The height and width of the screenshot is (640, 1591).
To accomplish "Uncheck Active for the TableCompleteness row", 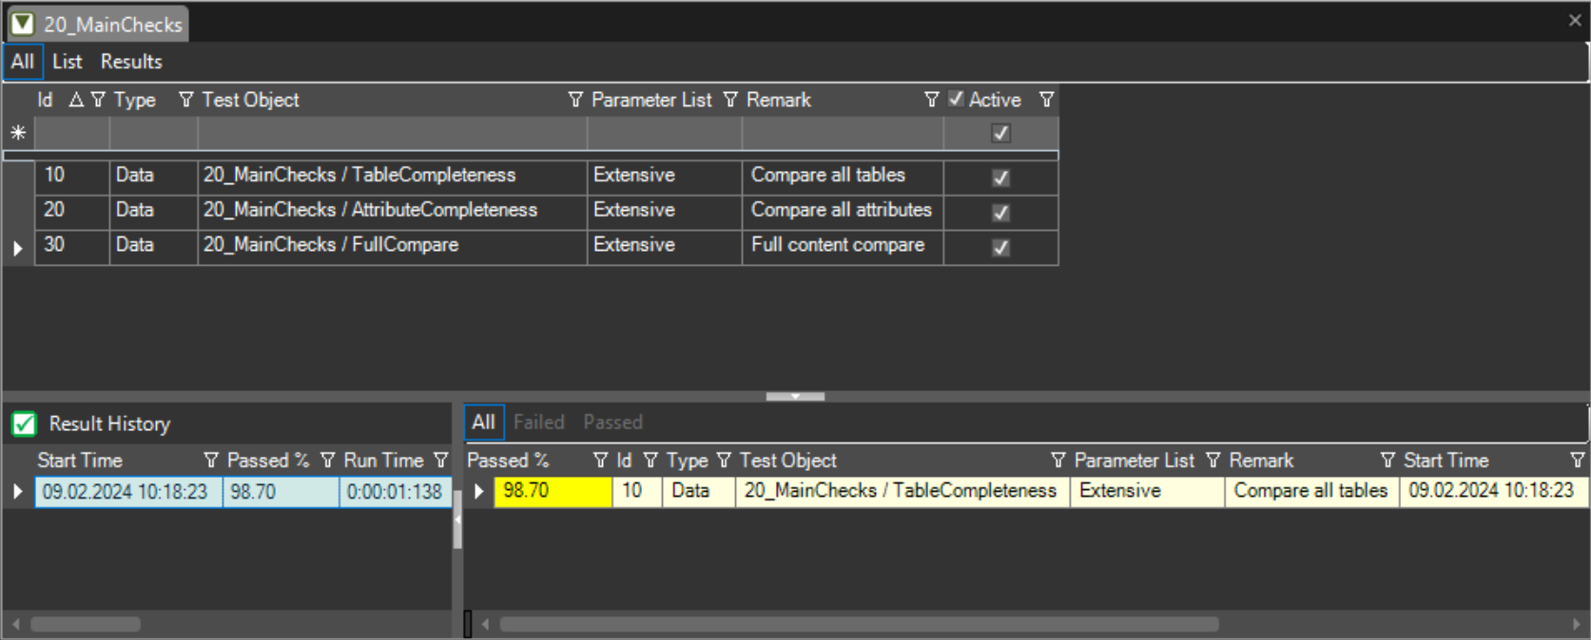I will click(1000, 178).
